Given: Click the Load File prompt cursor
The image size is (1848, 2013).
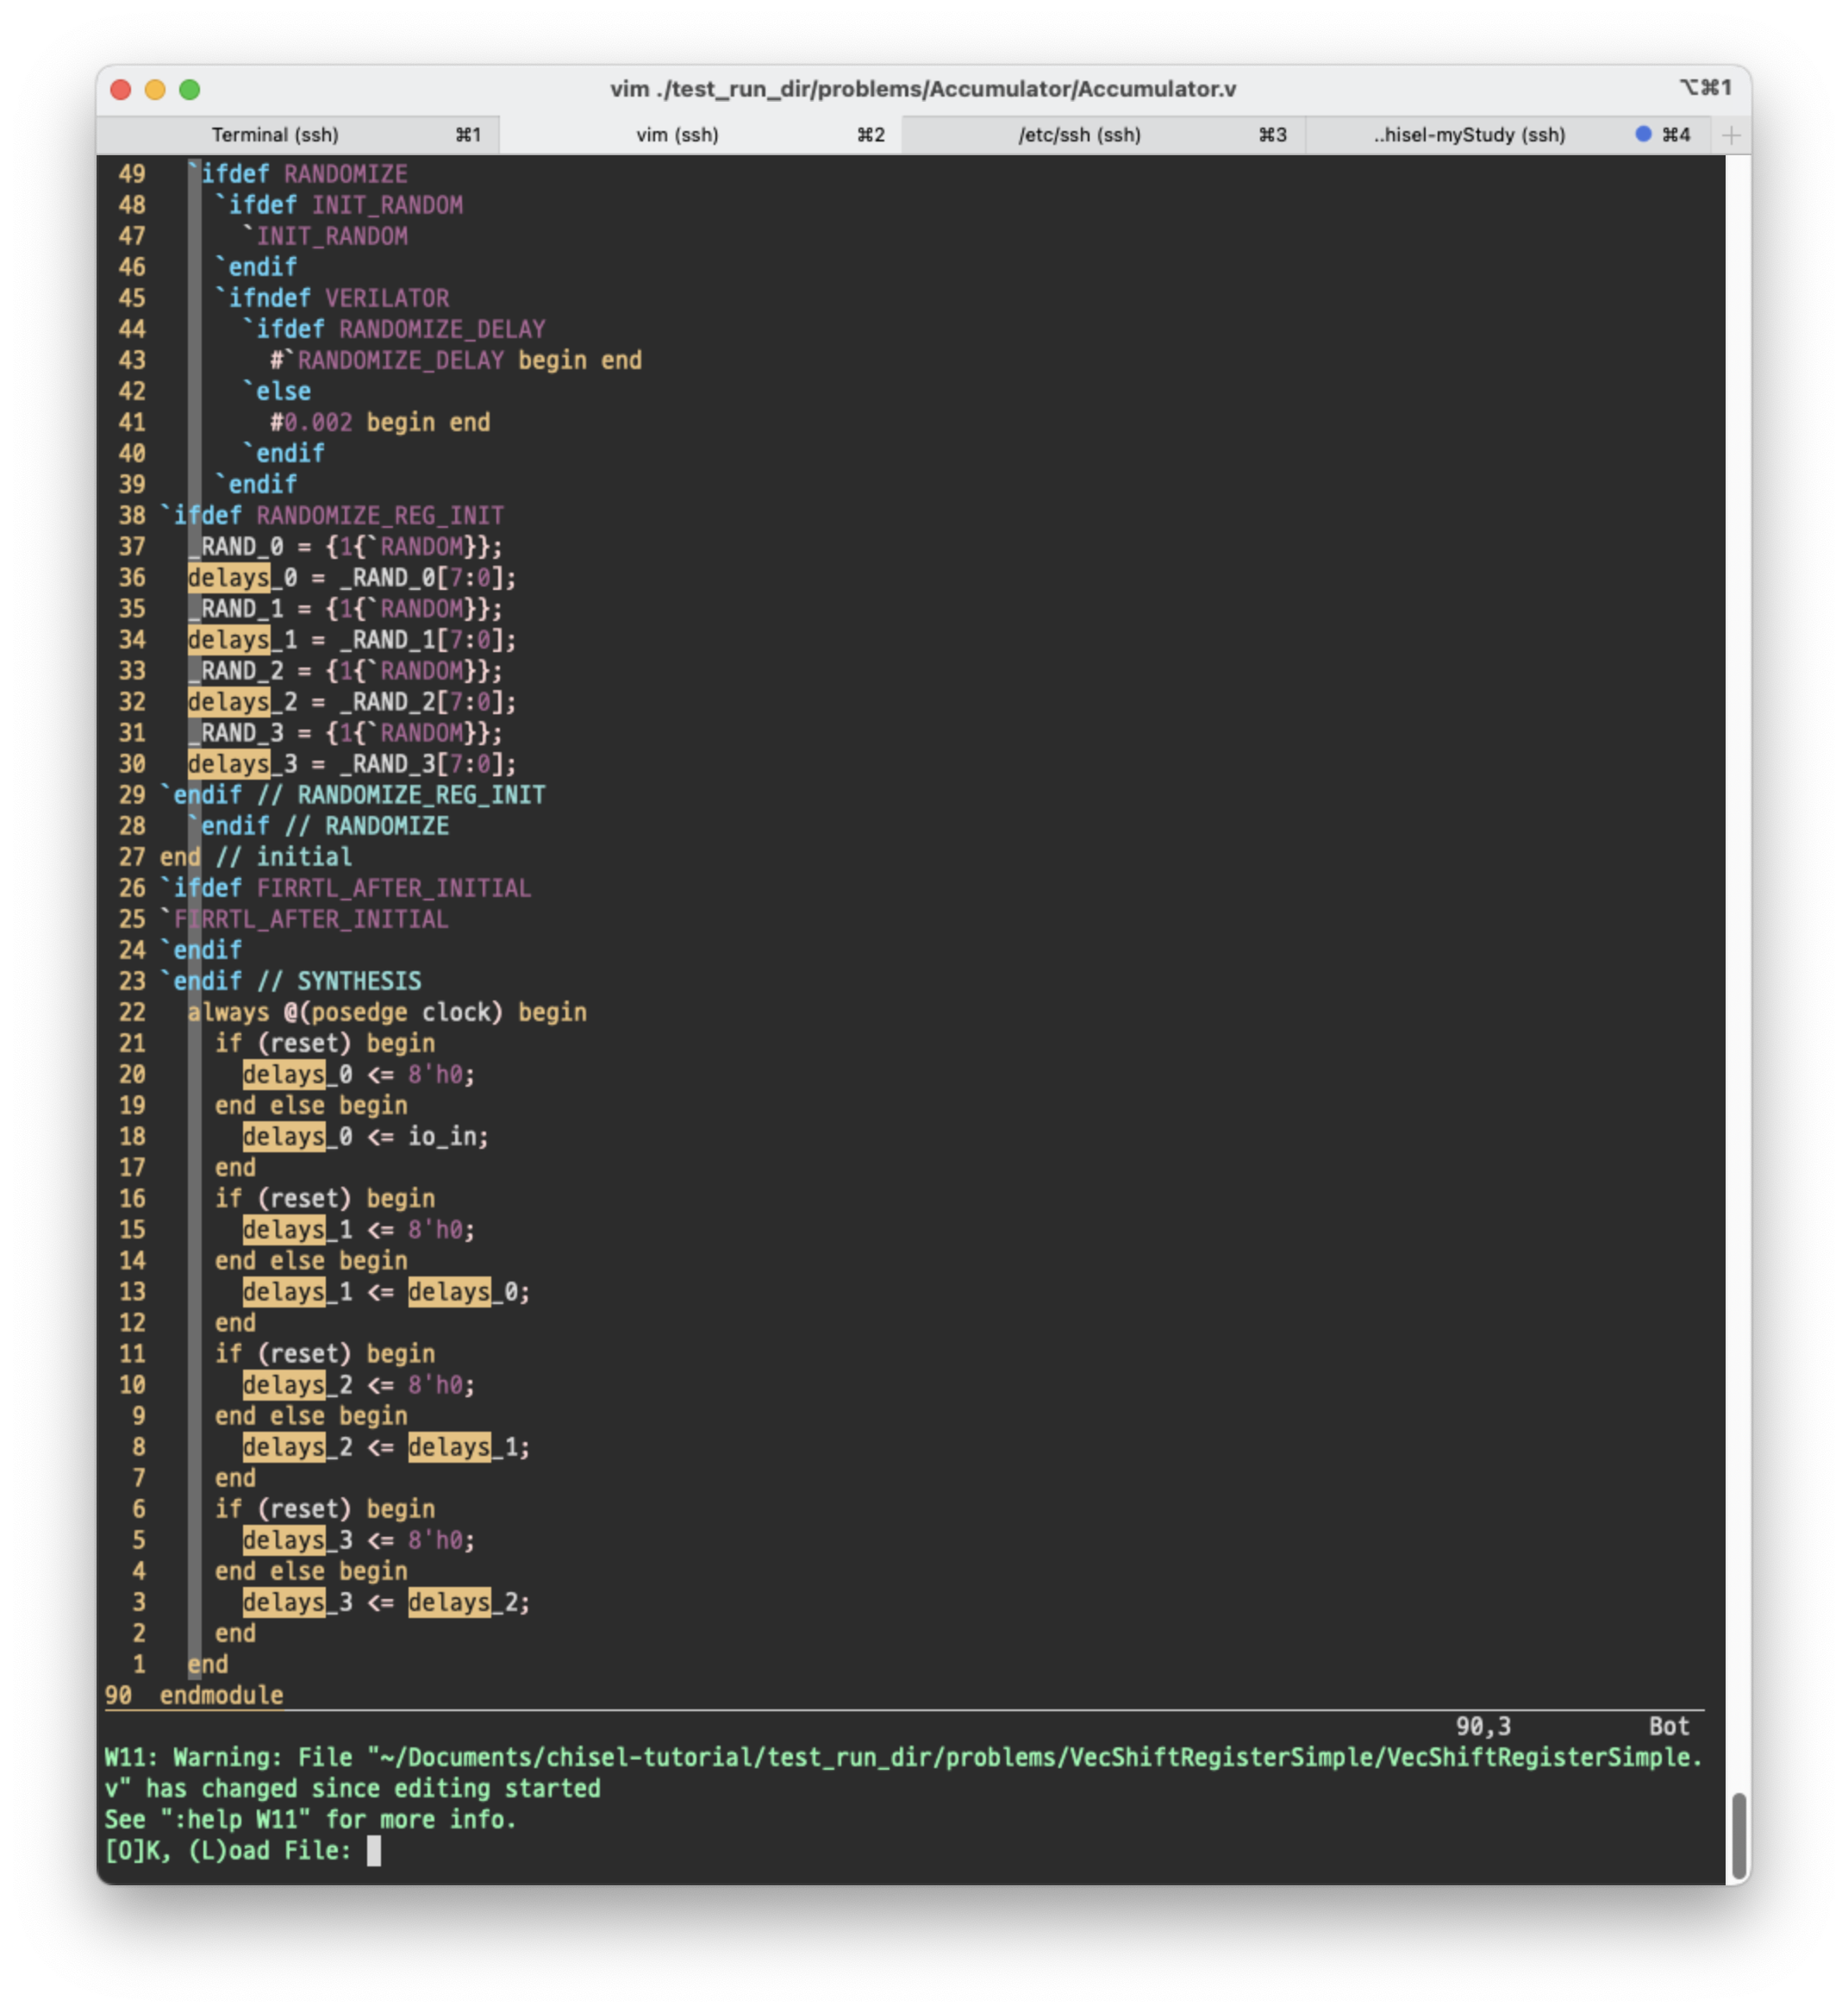Looking at the screenshot, I should coord(374,1851).
